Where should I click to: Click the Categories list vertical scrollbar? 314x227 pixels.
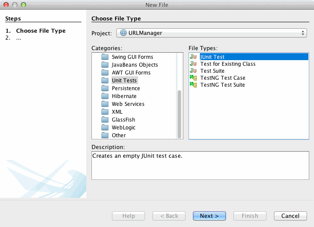pyautogui.click(x=179, y=113)
